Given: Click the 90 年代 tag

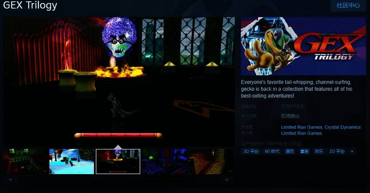Looking at the screenshot, I should click(272, 151).
